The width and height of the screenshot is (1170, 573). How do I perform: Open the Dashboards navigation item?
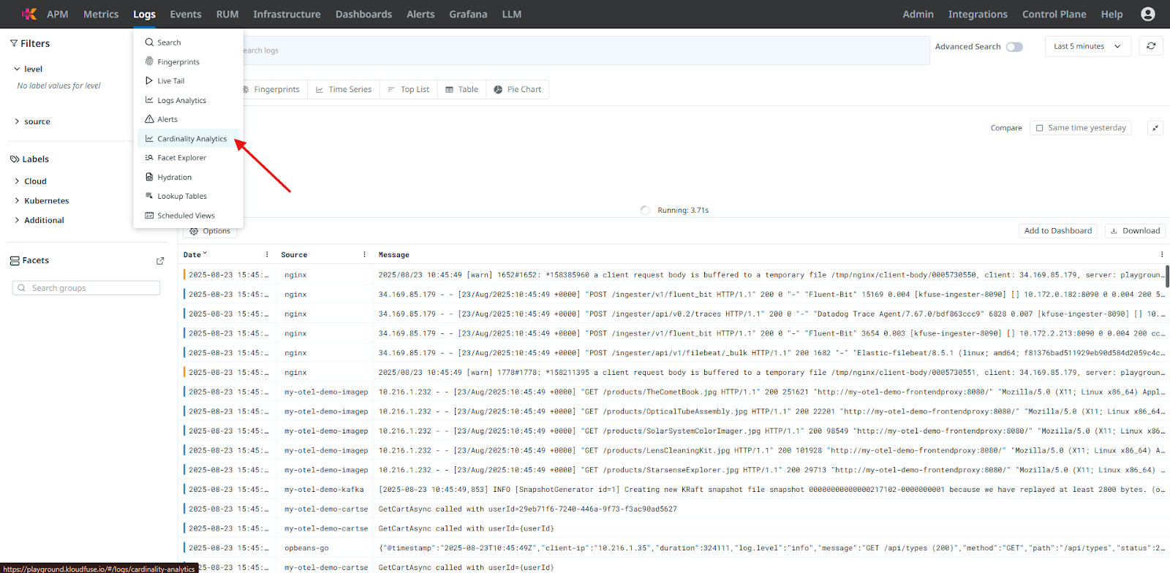(363, 14)
